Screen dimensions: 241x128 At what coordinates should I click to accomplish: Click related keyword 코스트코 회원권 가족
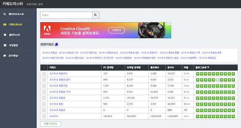click(190, 53)
